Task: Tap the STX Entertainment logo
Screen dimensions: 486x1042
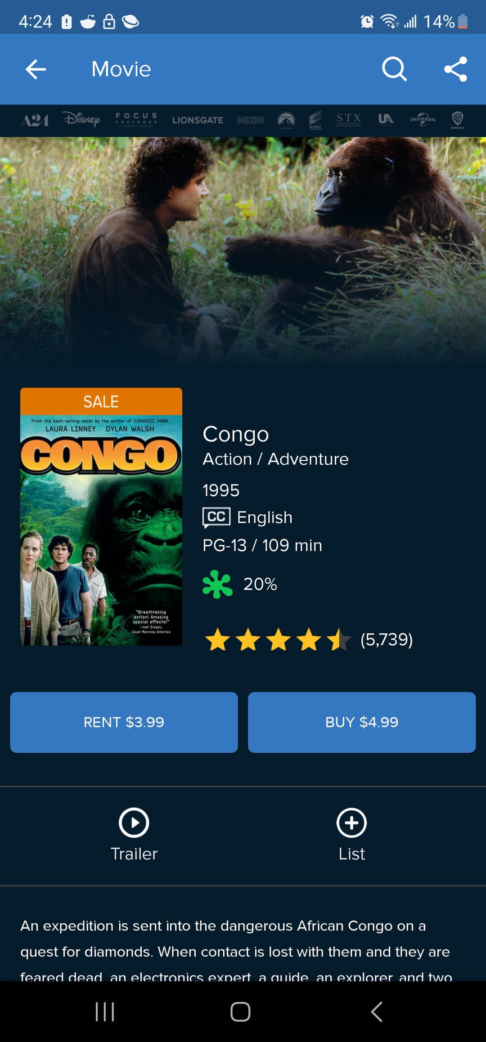Action: click(x=349, y=119)
